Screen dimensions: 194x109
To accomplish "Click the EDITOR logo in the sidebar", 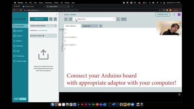I will click(19, 19).
